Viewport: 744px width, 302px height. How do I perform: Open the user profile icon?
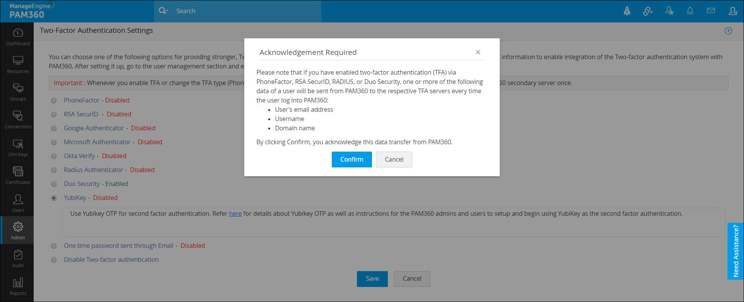[732, 11]
